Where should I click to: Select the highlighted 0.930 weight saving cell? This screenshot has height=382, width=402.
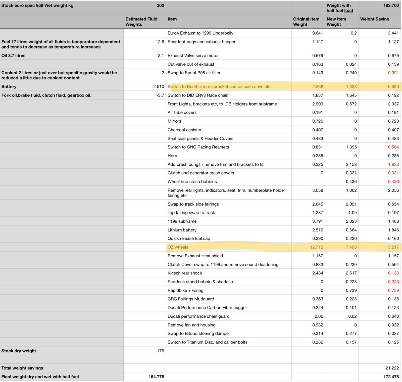379,86
